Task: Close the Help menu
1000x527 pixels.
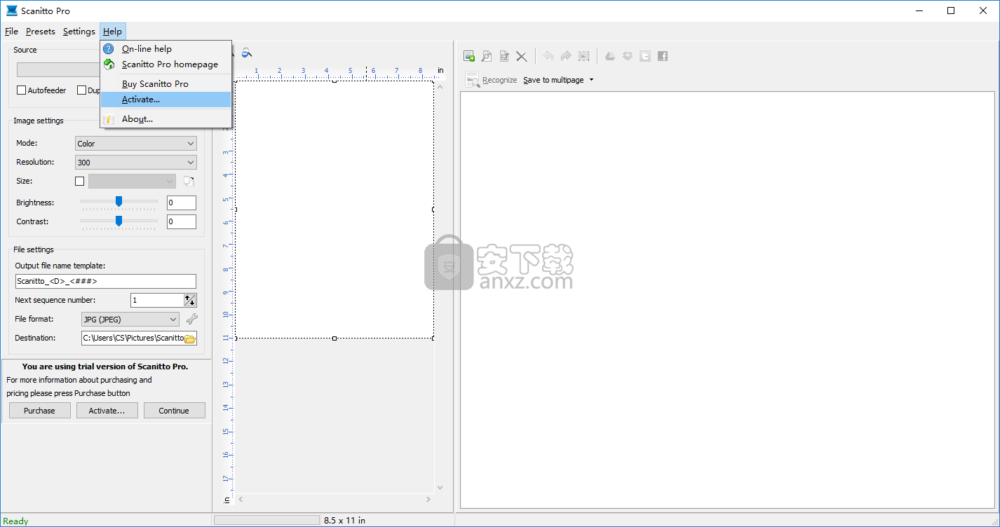Action: pyautogui.click(x=112, y=32)
